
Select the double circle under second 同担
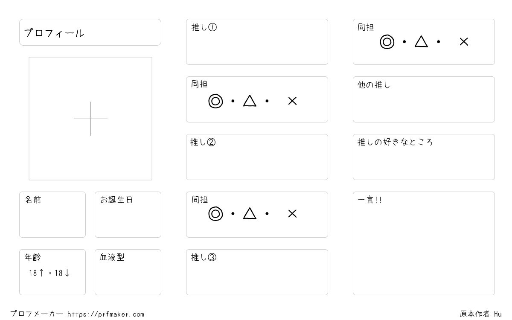click(x=215, y=214)
